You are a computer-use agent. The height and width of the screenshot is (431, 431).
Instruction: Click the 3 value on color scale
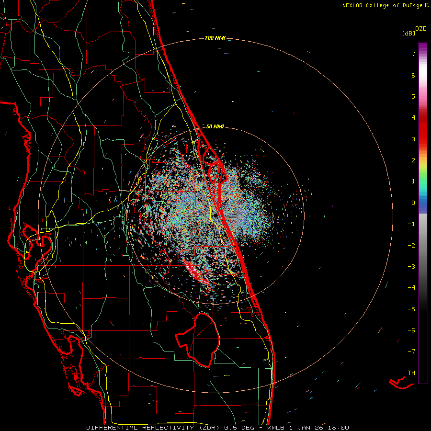tap(413, 139)
